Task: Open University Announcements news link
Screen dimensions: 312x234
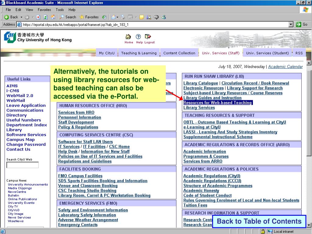Action: (x=28, y=185)
